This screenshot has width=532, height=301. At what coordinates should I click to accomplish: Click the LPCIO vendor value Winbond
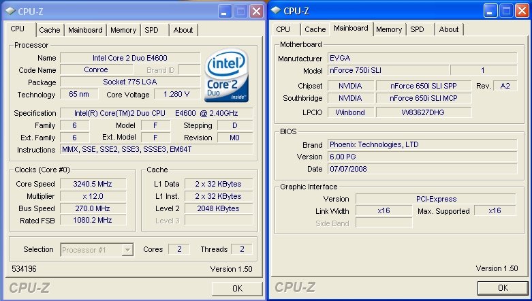point(351,112)
